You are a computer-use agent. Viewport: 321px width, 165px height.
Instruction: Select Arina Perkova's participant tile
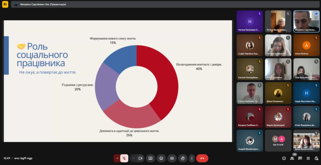(306, 45)
